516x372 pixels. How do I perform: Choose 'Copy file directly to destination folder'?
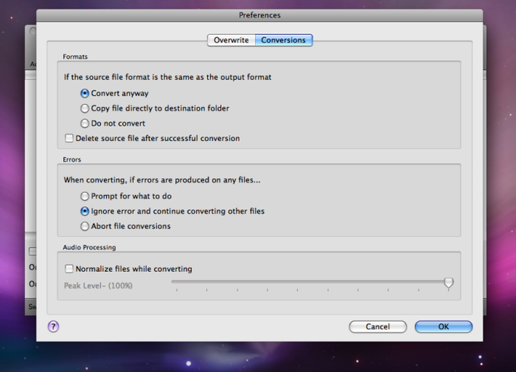(x=85, y=109)
